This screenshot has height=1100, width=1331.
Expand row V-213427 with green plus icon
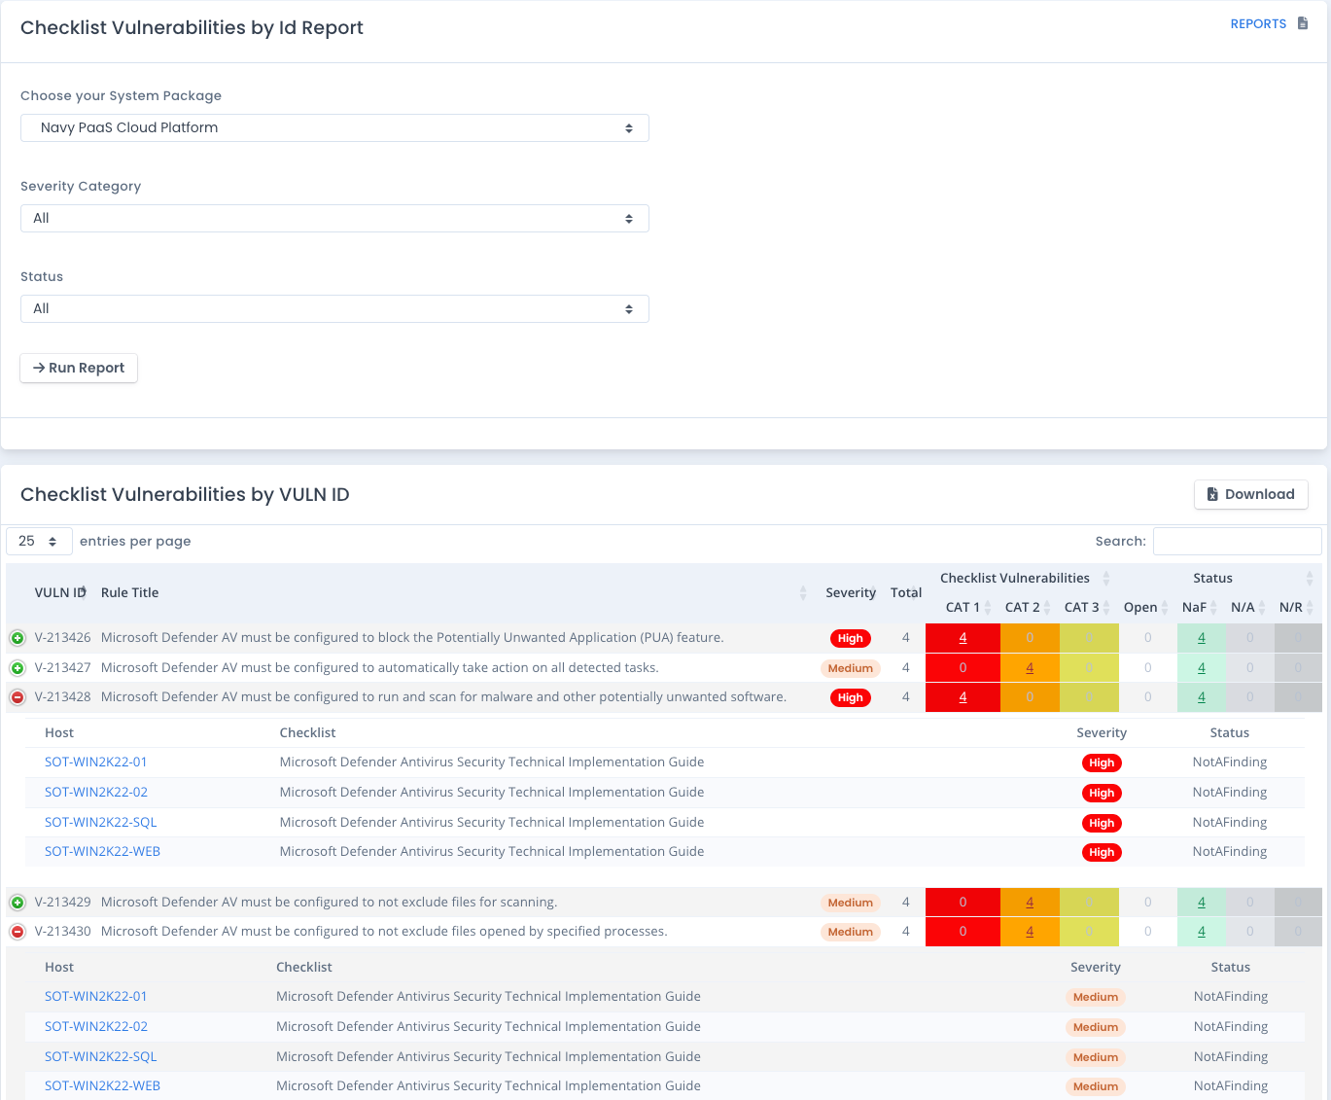(18, 668)
